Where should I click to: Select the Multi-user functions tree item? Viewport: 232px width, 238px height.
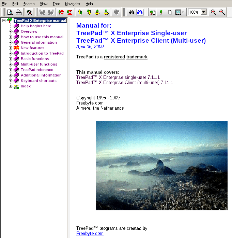coord(39,64)
